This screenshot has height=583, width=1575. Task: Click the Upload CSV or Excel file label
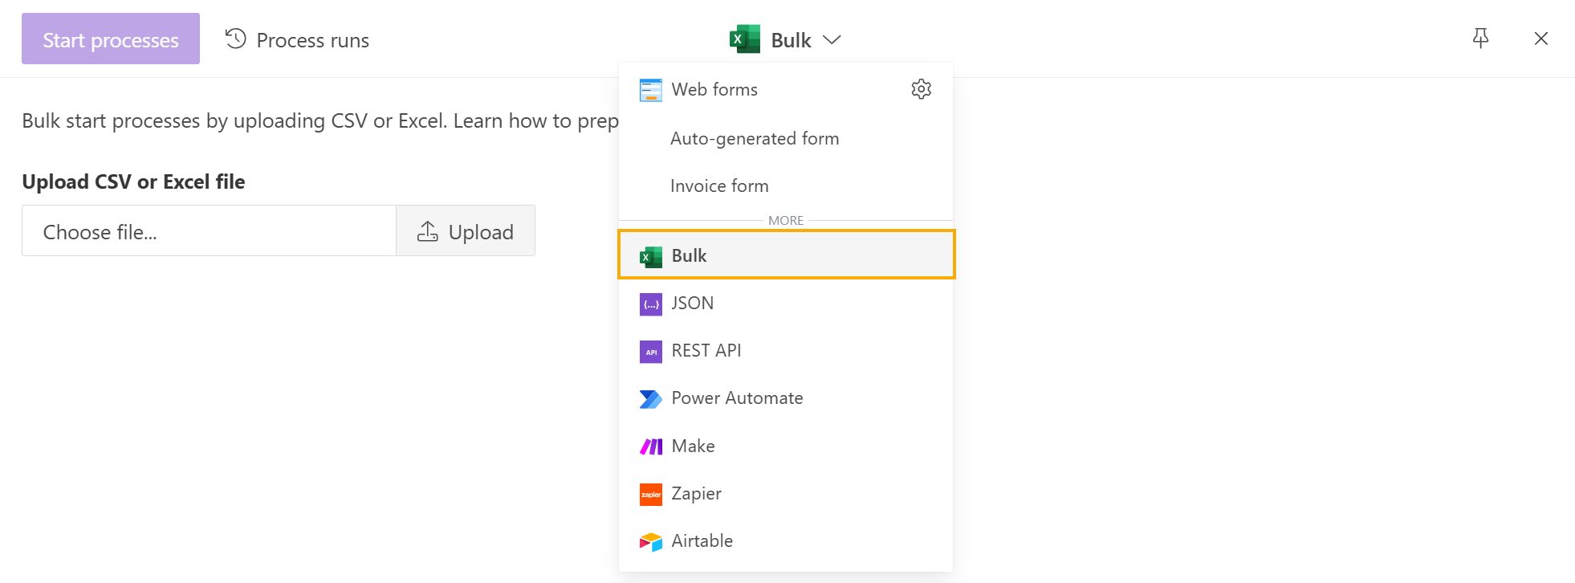[x=133, y=181]
